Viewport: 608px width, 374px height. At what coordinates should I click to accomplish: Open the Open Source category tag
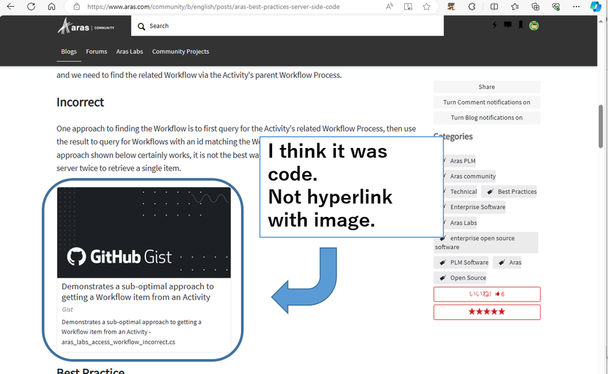tap(460, 278)
